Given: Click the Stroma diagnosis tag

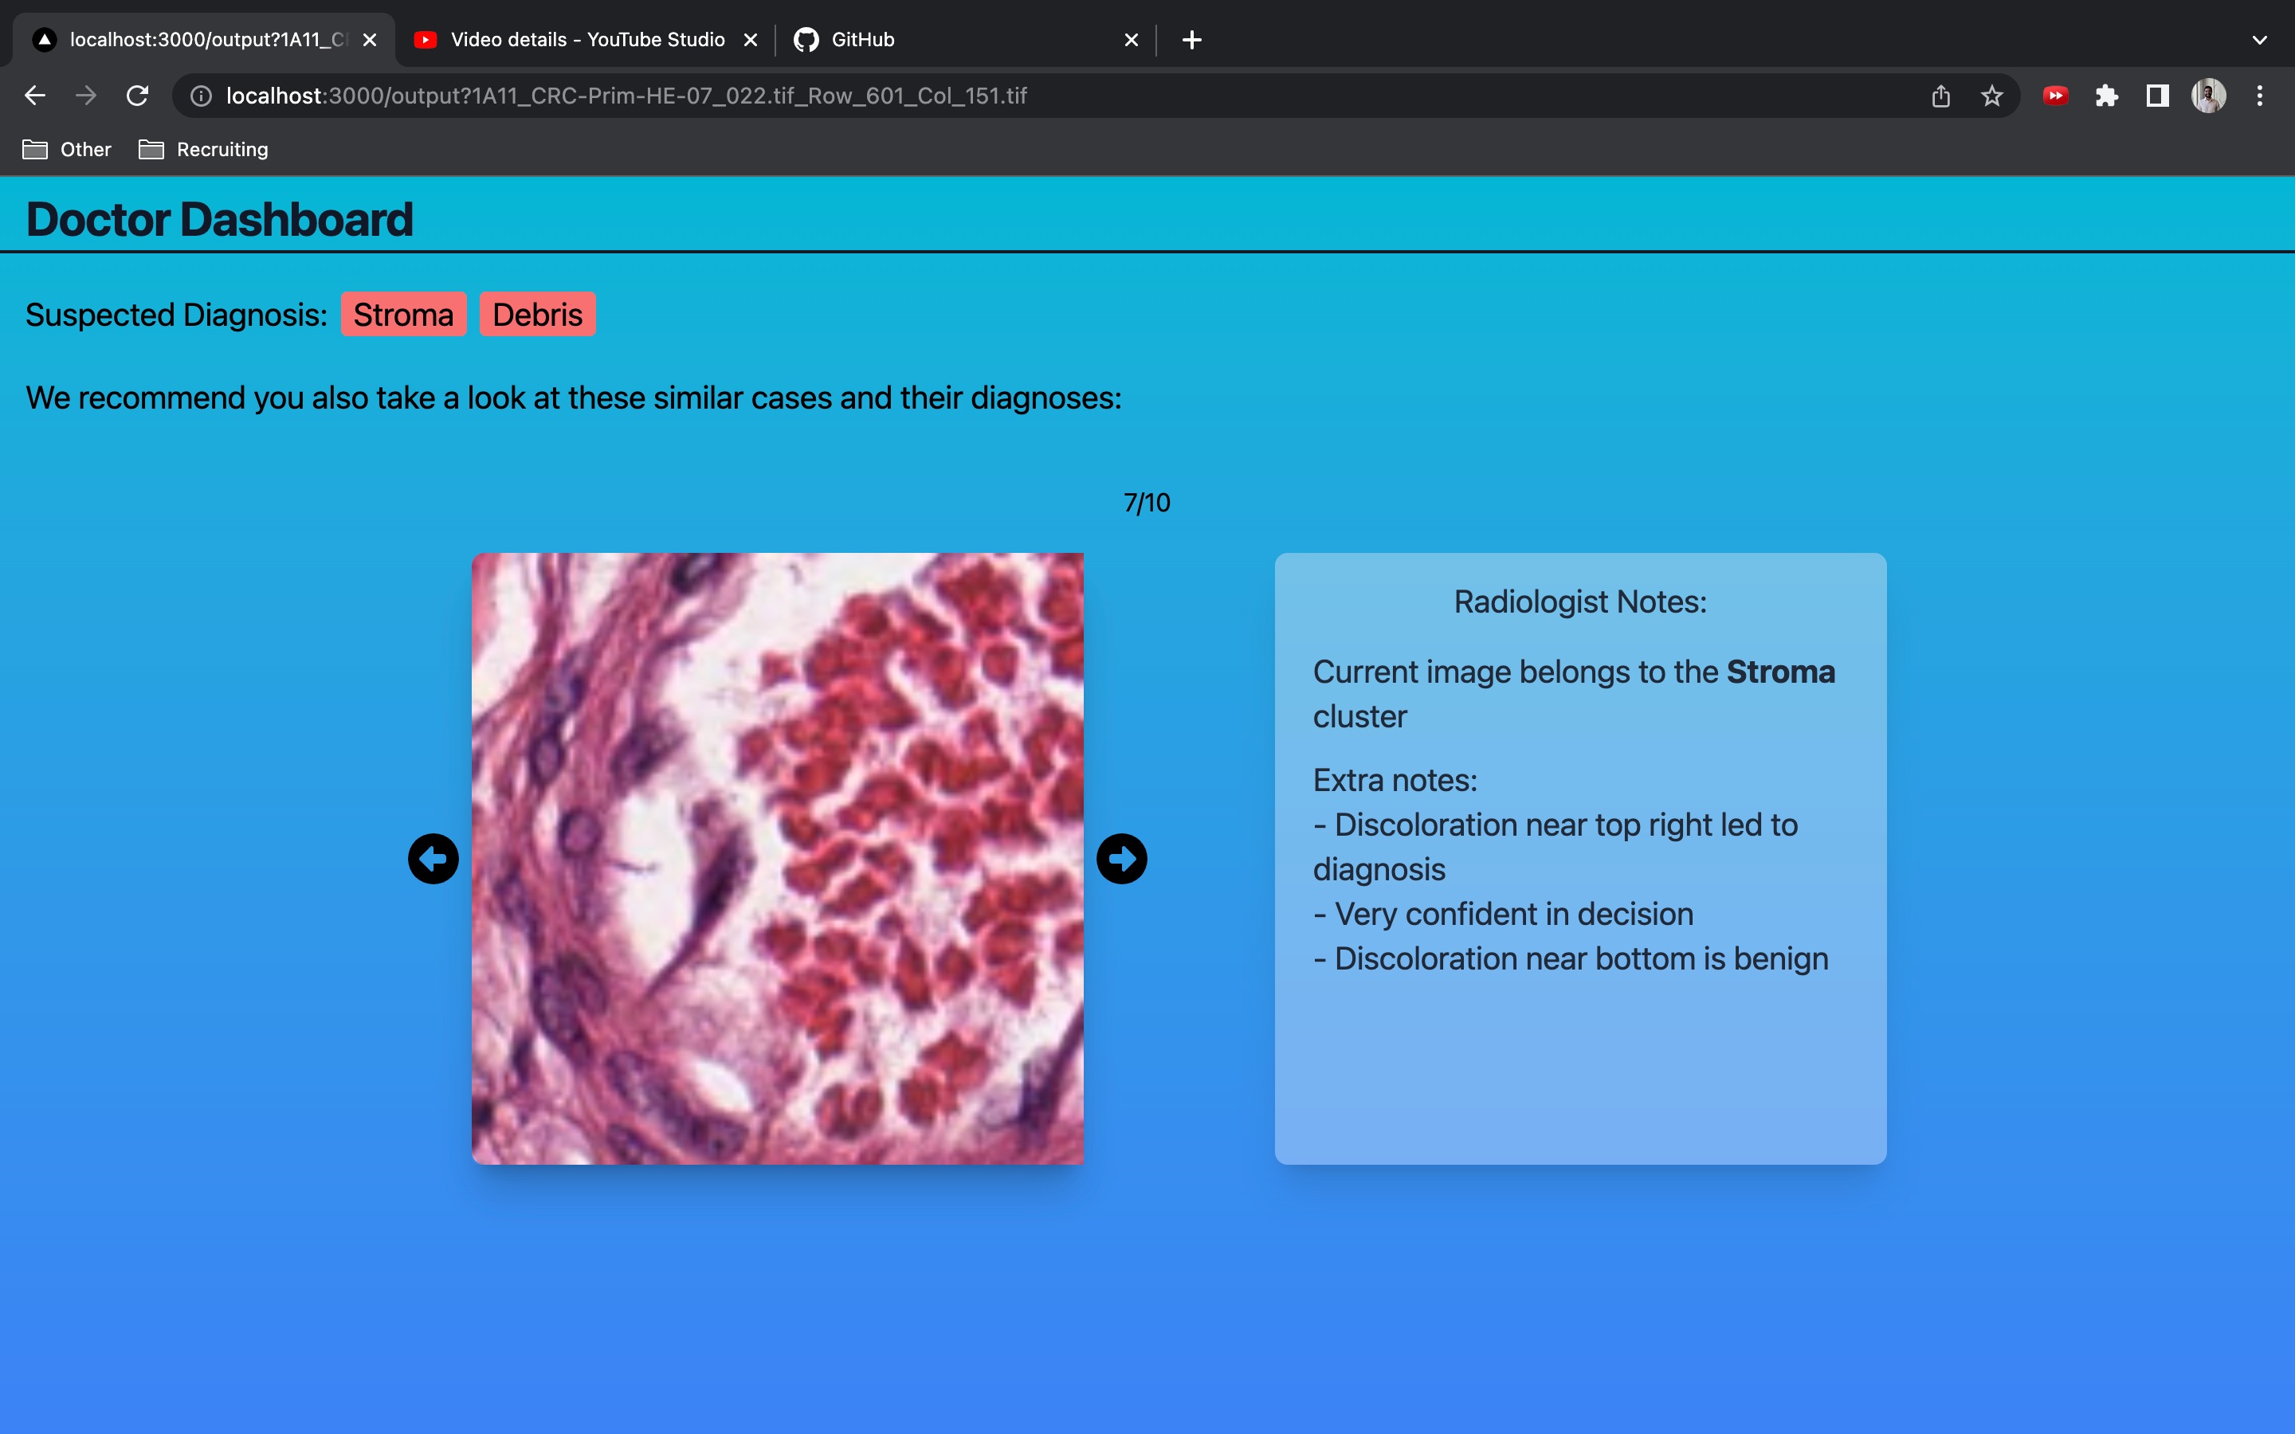Looking at the screenshot, I should (x=403, y=314).
